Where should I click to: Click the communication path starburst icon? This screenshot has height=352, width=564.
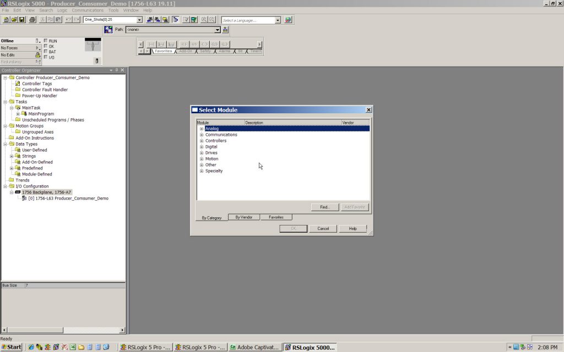(109, 30)
